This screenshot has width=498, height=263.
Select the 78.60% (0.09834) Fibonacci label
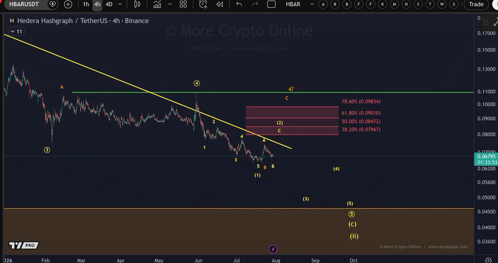(x=361, y=102)
